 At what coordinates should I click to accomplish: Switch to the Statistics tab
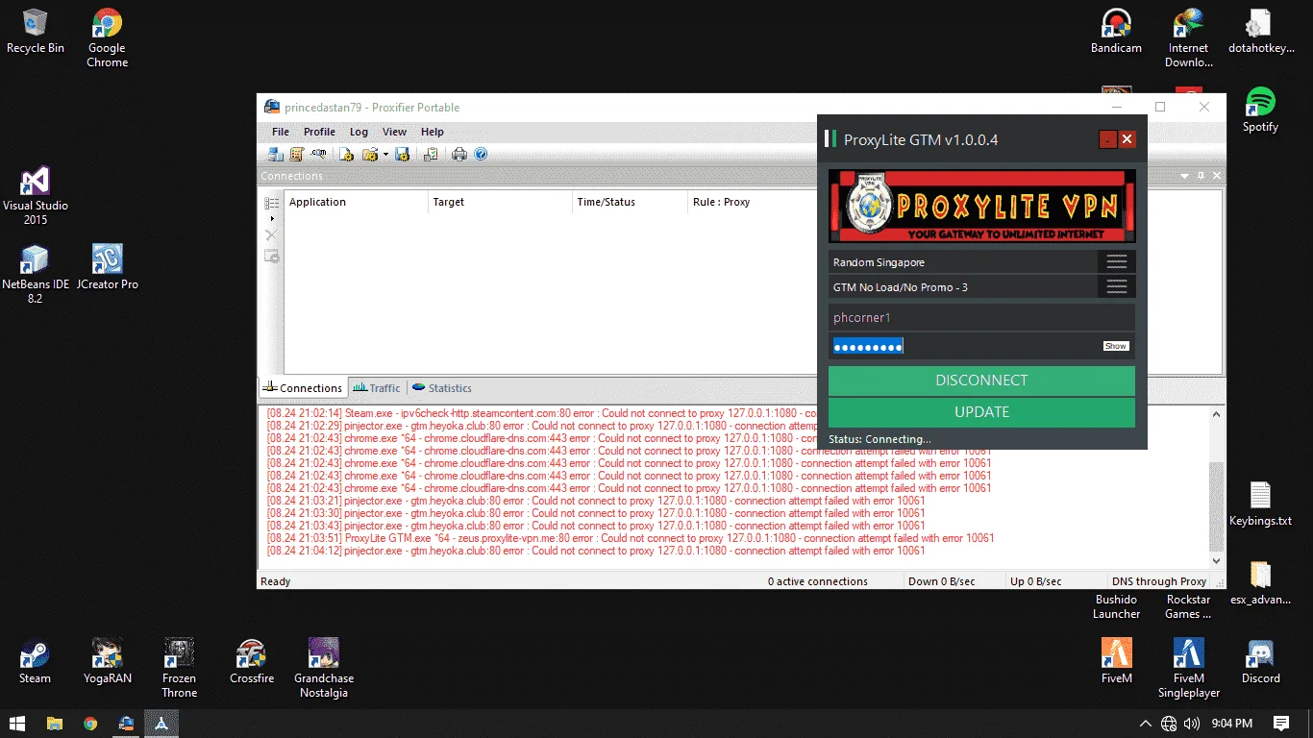[442, 388]
